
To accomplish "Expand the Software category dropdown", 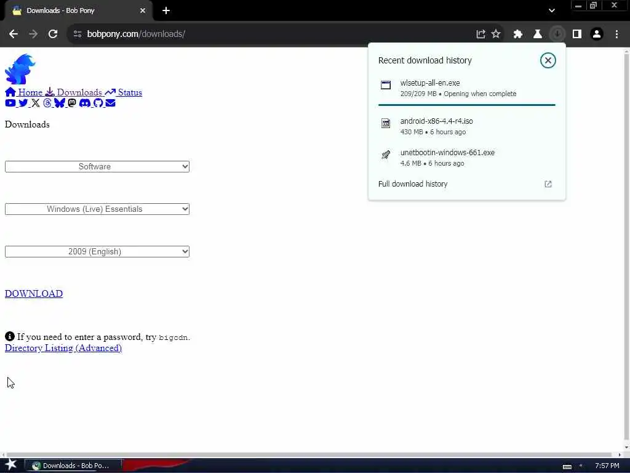I will 97,166.
